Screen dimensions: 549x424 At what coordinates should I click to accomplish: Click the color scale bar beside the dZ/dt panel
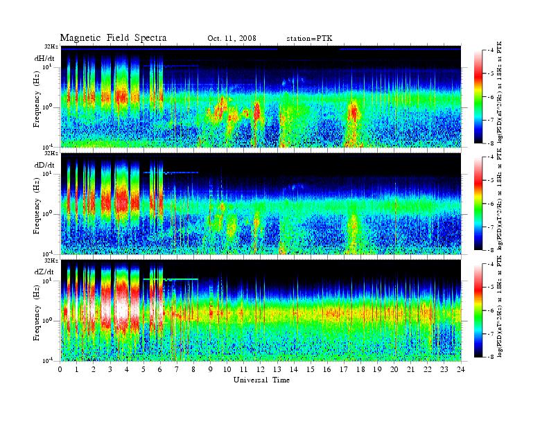tap(478, 310)
